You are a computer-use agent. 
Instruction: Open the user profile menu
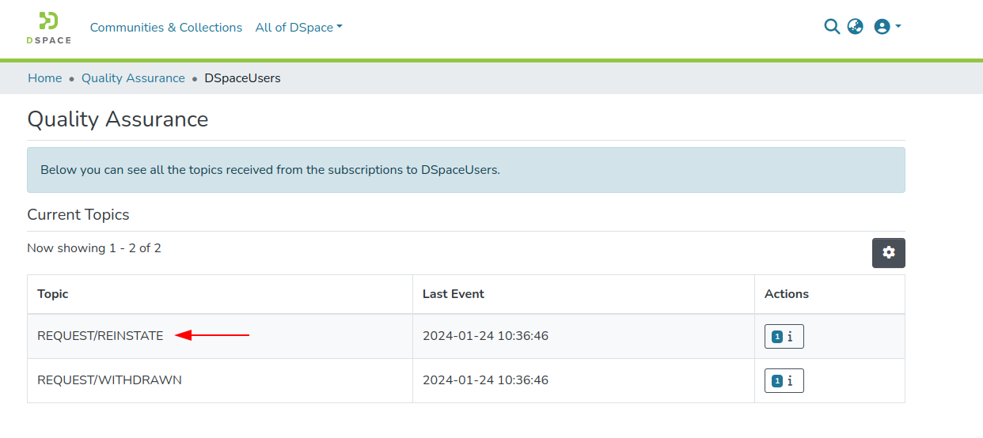(886, 27)
